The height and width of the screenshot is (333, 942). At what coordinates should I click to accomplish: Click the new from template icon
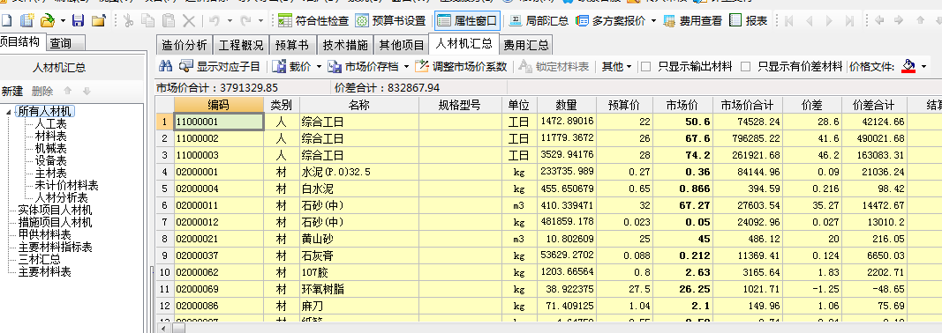26,21
